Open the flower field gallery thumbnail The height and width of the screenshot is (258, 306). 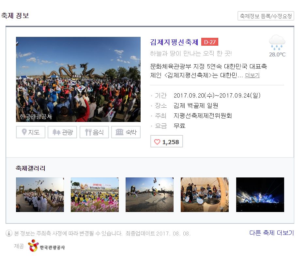[95, 195]
